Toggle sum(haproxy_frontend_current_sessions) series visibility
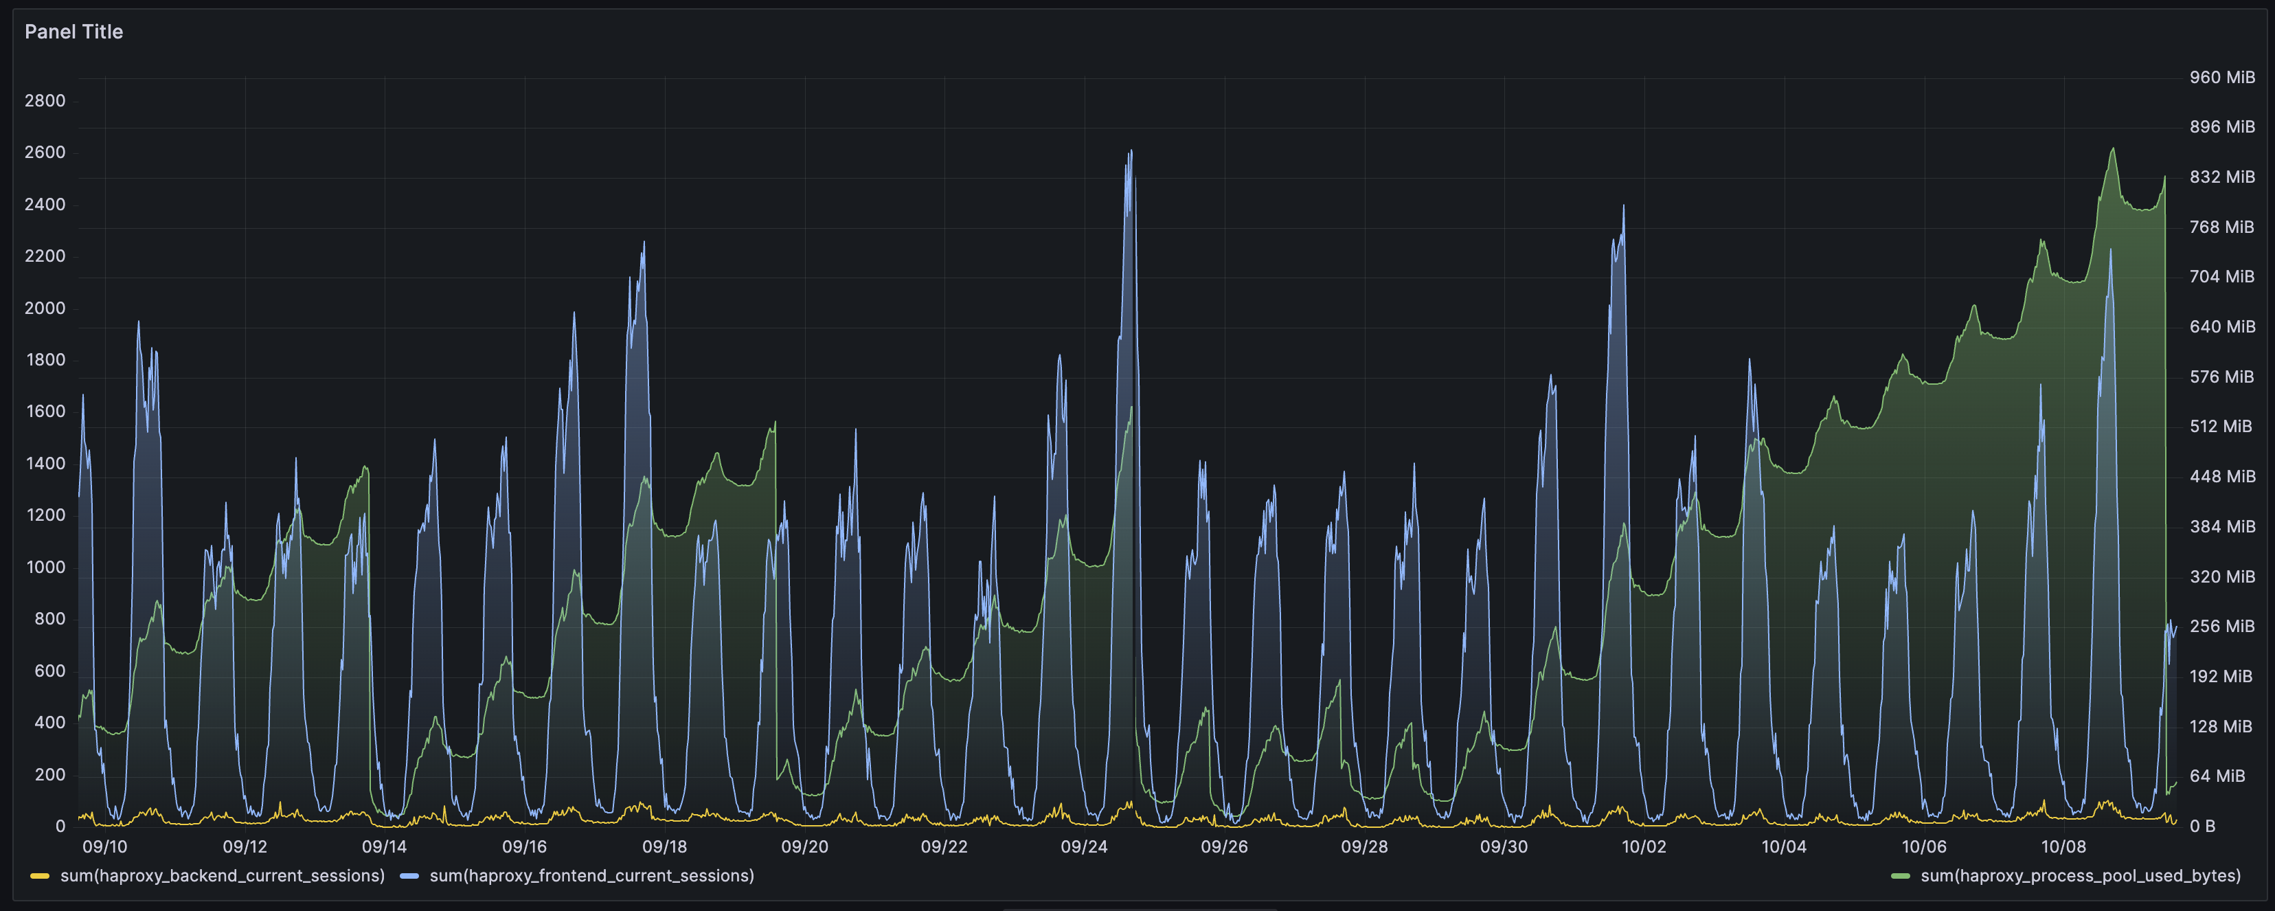 tap(591, 876)
